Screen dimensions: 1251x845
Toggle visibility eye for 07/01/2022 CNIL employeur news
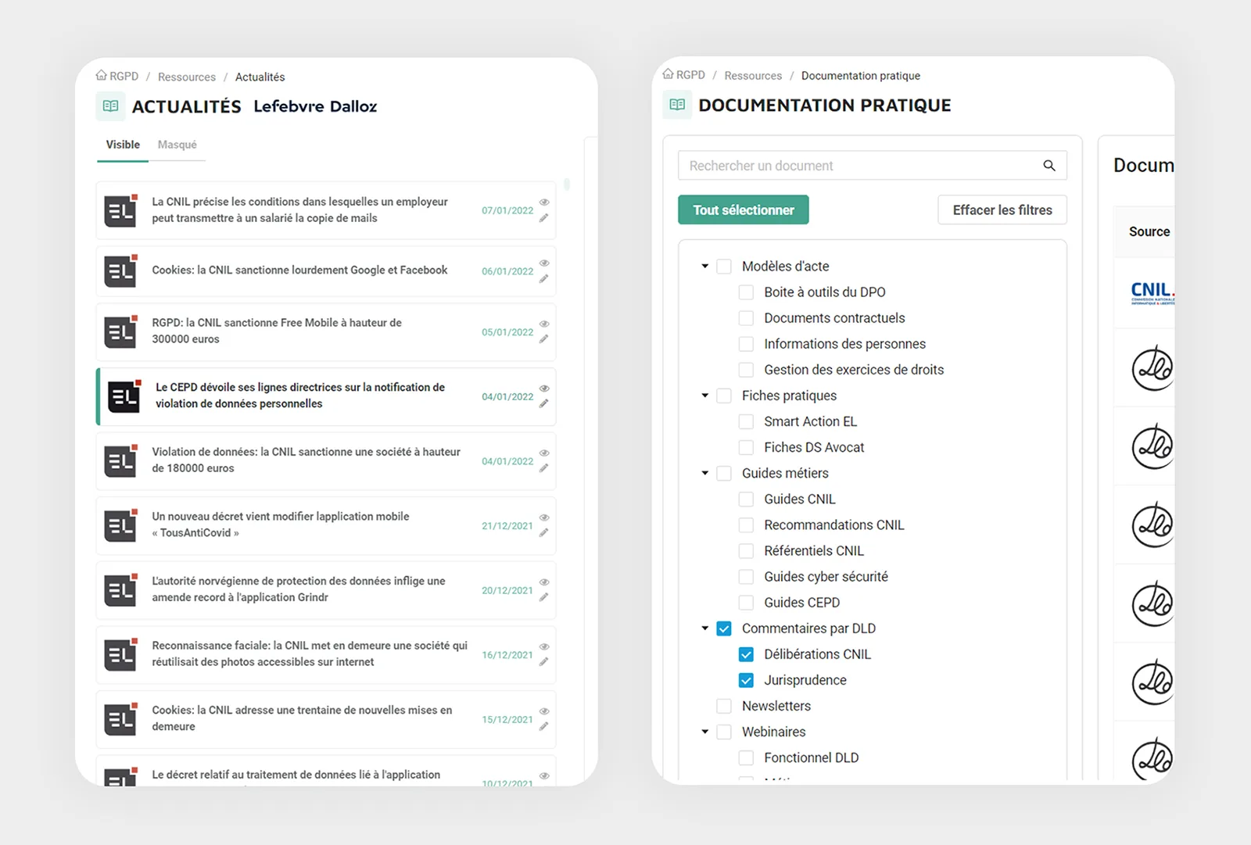click(x=544, y=202)
